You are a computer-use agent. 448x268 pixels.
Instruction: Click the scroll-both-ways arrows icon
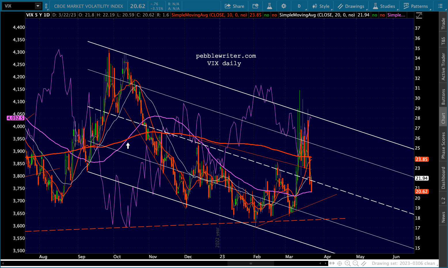(x=332, y=263)
